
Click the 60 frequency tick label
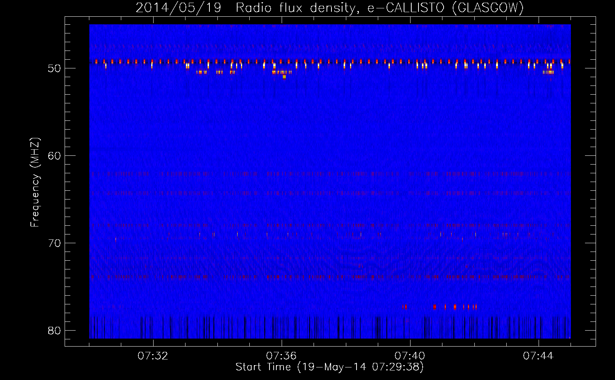[x=54, y=156]
